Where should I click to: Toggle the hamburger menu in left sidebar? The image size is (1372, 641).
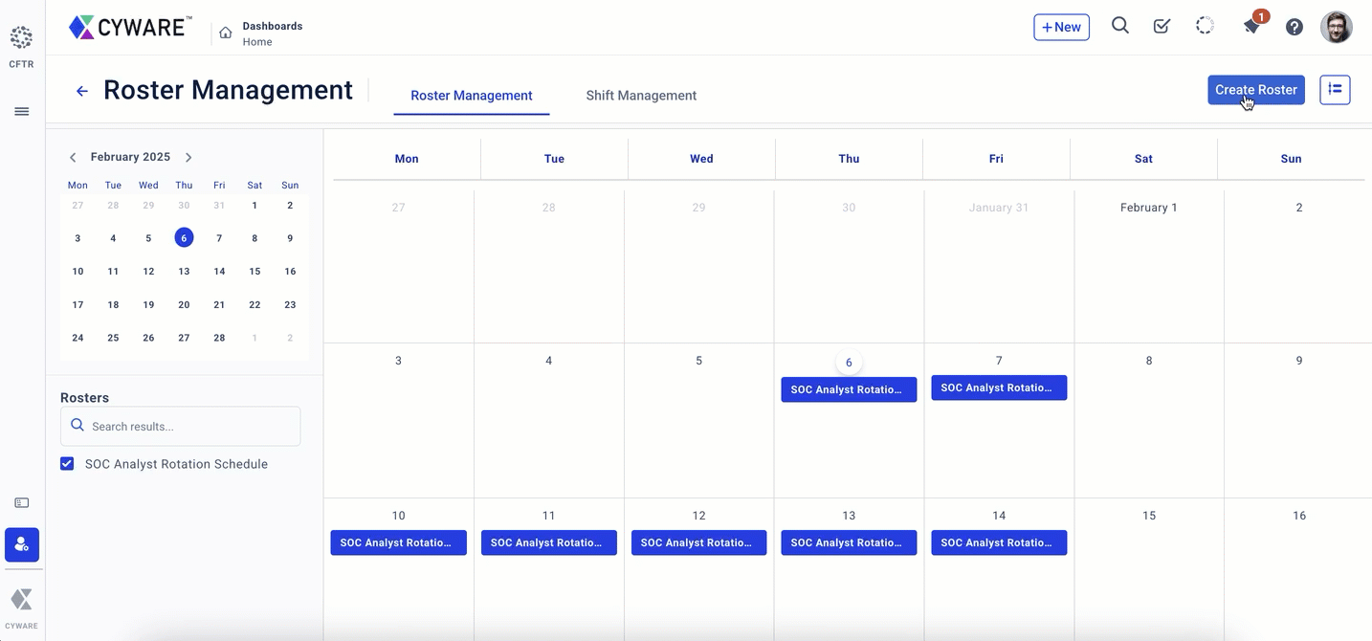(x=21, y=111)
